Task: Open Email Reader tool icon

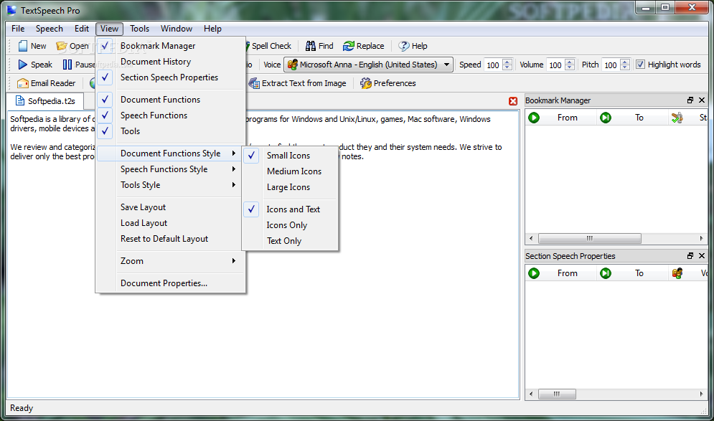Action: (x=23, y=83)
